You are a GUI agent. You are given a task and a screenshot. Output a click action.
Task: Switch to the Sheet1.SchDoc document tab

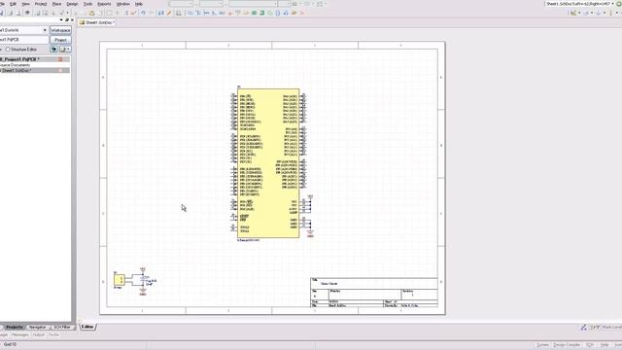coord(97,22)
